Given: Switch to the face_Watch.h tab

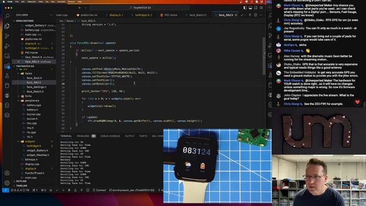Looking at the screenshot, I should (x=198, y=15).
